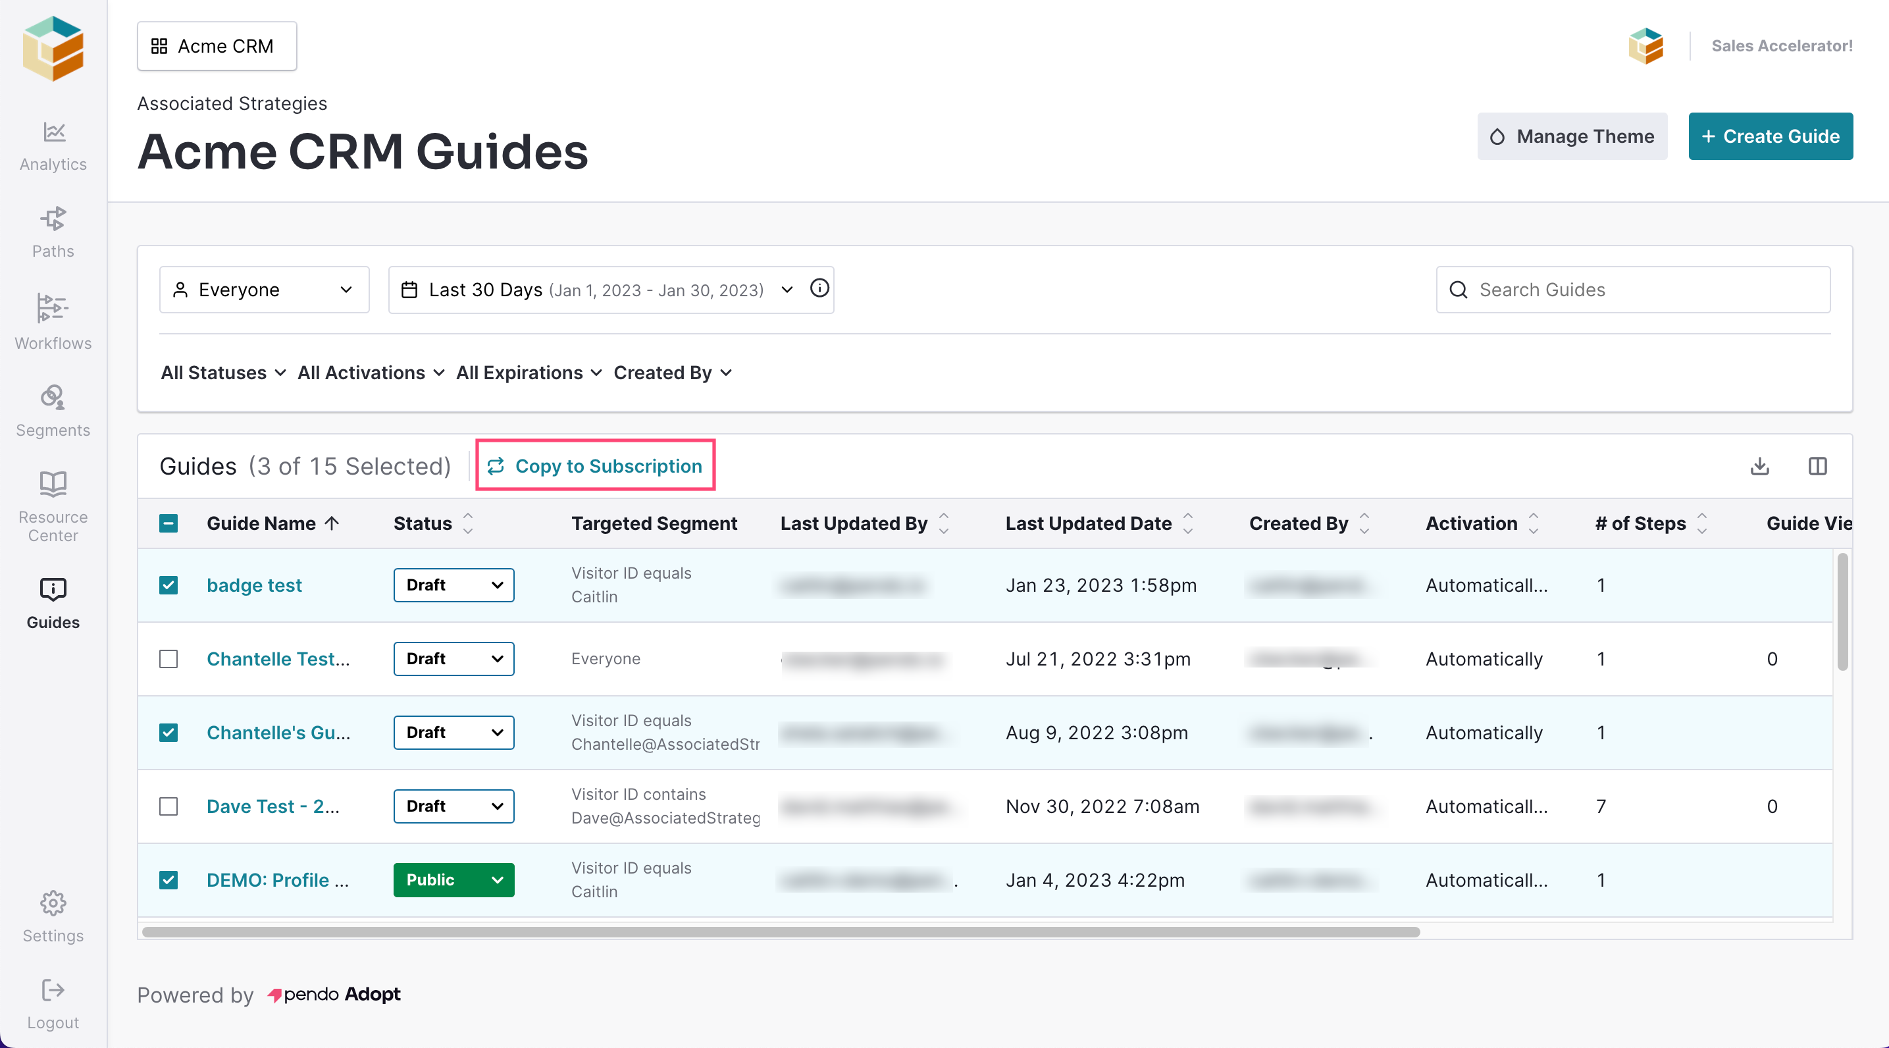Open the badge test guide link
Viewport: 1889px width, 1048px height.
coord(253,585)
